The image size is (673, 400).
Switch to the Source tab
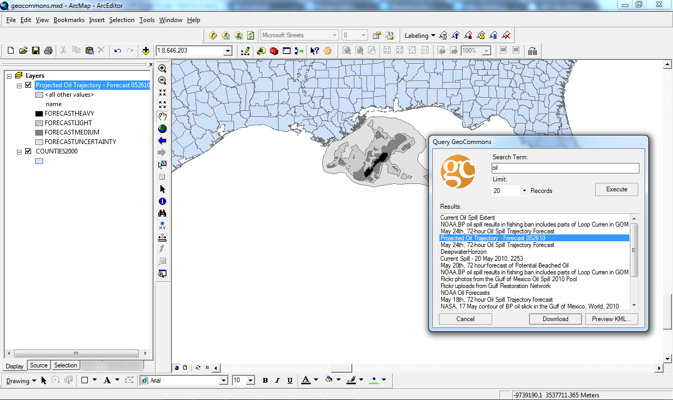tap(38, 365)
